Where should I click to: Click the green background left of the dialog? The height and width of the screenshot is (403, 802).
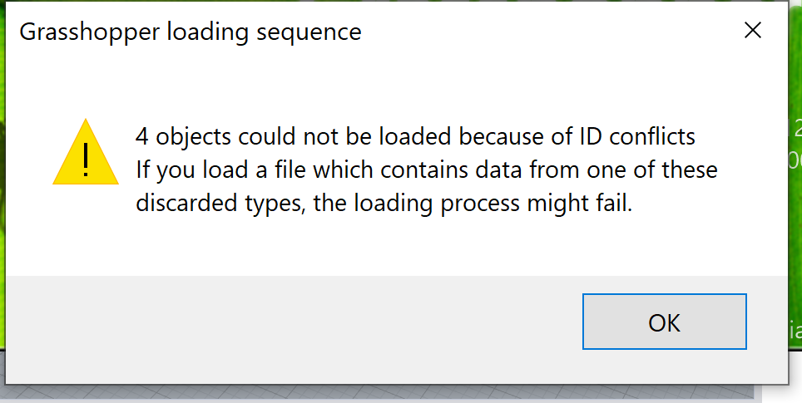3,166
